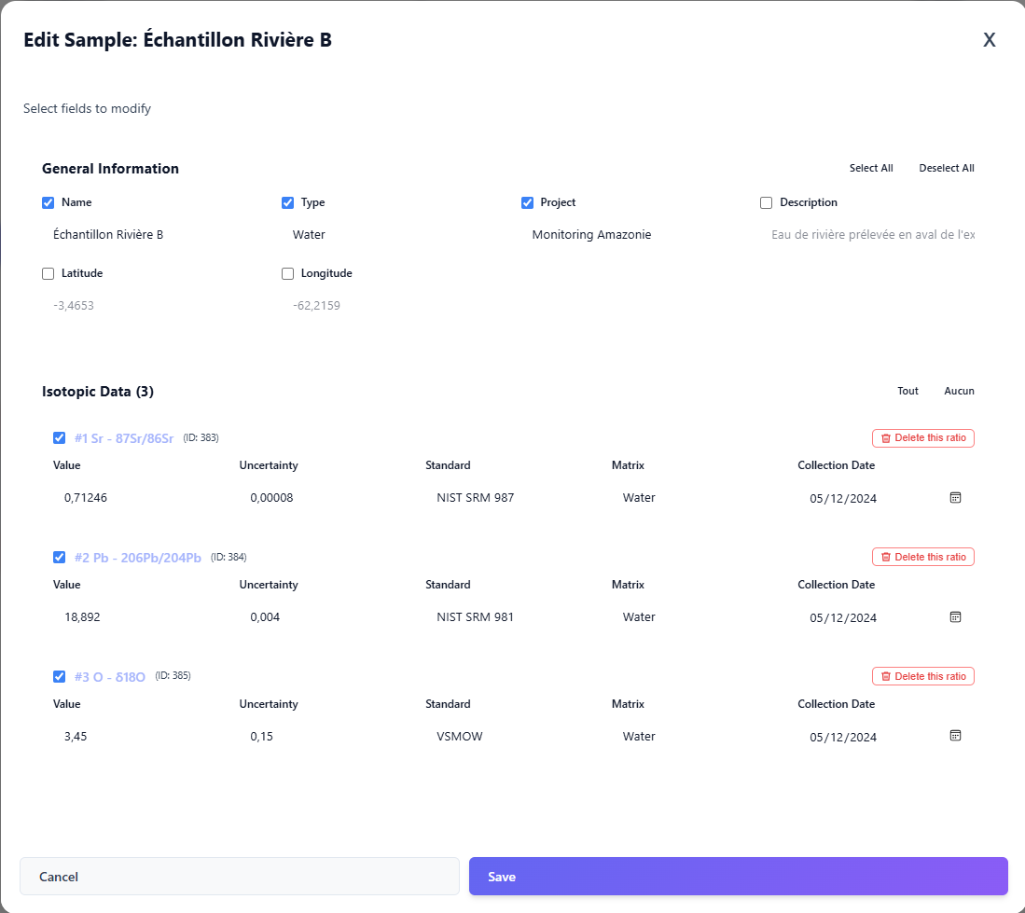The image size is (1025, 913).
Task: Open date picker for 206Pb/204Pb ratio
Action: [x=955, y=616]
